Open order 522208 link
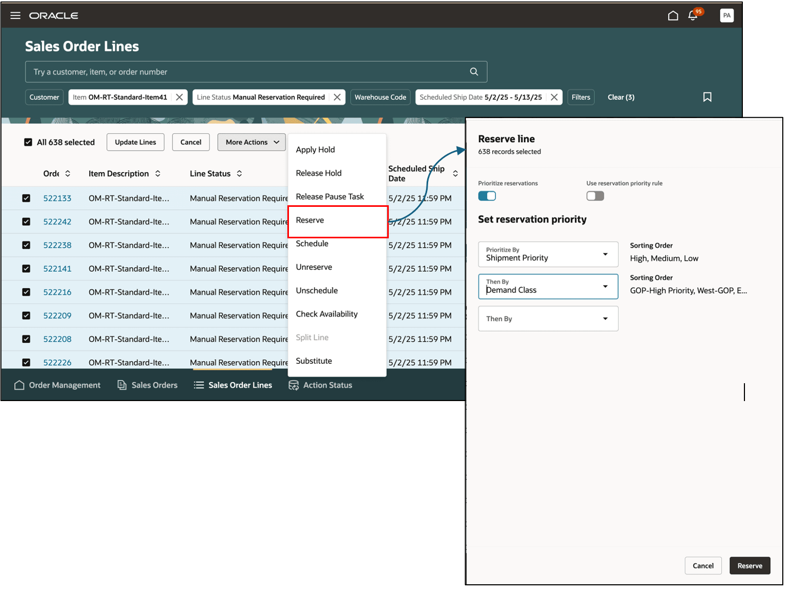 [57, 339]
